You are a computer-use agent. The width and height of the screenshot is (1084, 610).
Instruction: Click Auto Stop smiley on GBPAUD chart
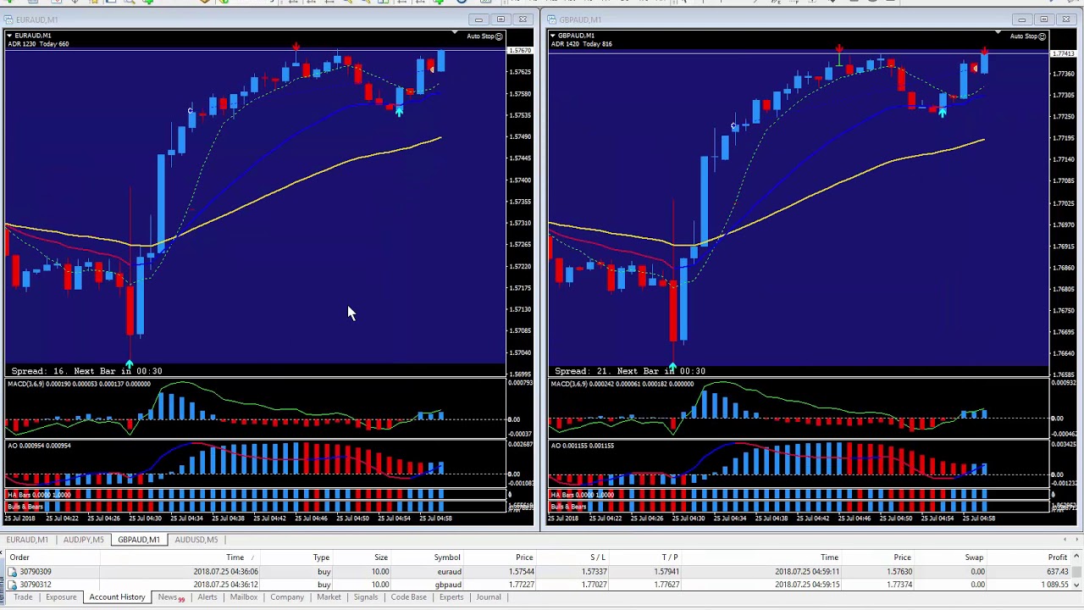click(x=1042, y=36)
